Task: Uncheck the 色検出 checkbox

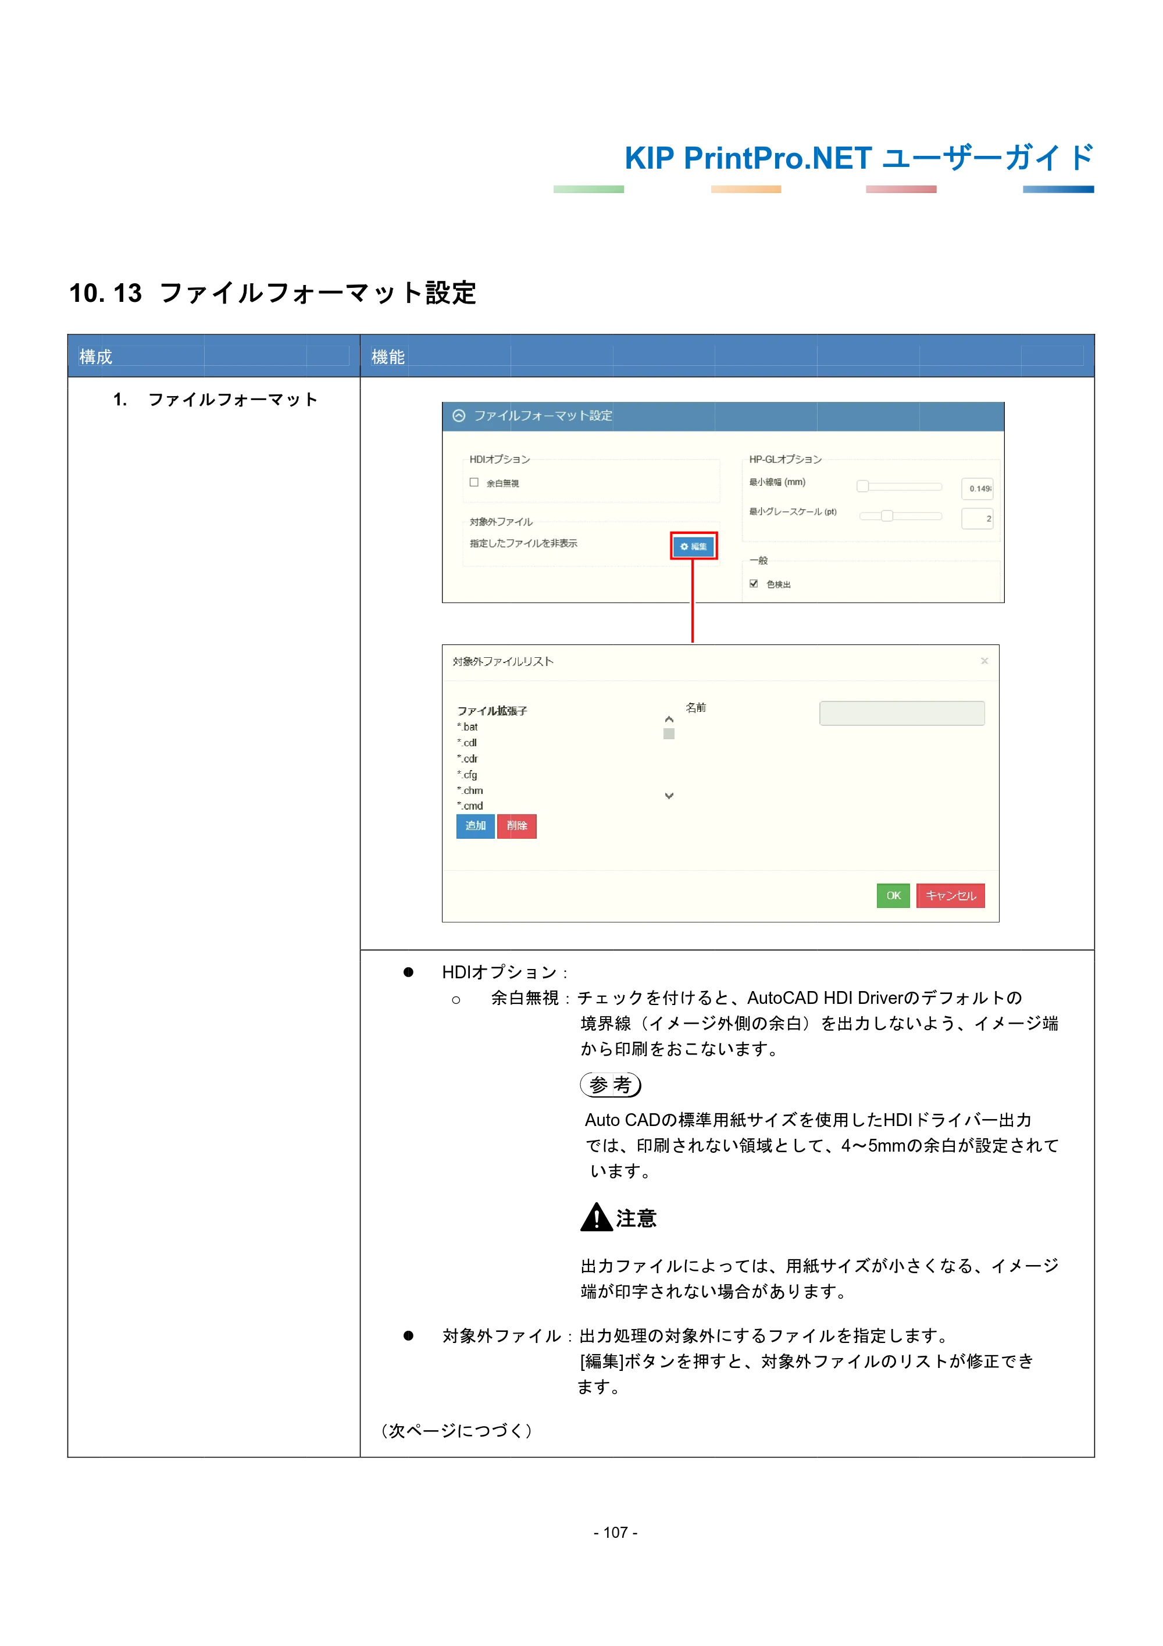Action: coord(753,583)
